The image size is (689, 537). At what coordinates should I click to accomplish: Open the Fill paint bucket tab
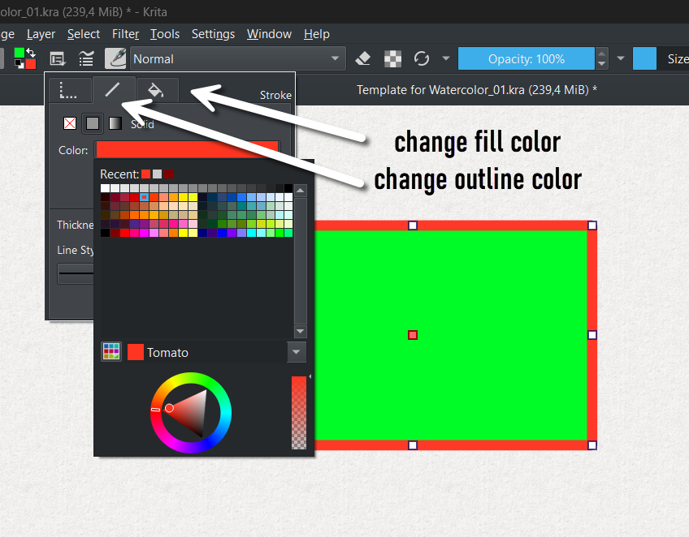pyautogui.click(x=155, y=90)
